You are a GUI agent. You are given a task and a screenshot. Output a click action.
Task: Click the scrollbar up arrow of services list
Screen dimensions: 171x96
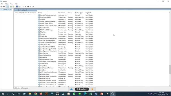[170, 12]
